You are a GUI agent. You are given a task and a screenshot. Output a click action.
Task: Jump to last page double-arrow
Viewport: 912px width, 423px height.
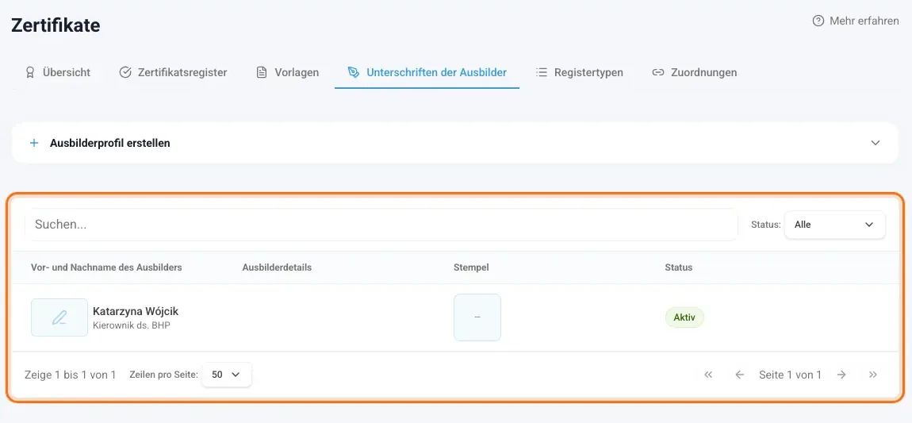pyautogui.click(x=873, y=375)
